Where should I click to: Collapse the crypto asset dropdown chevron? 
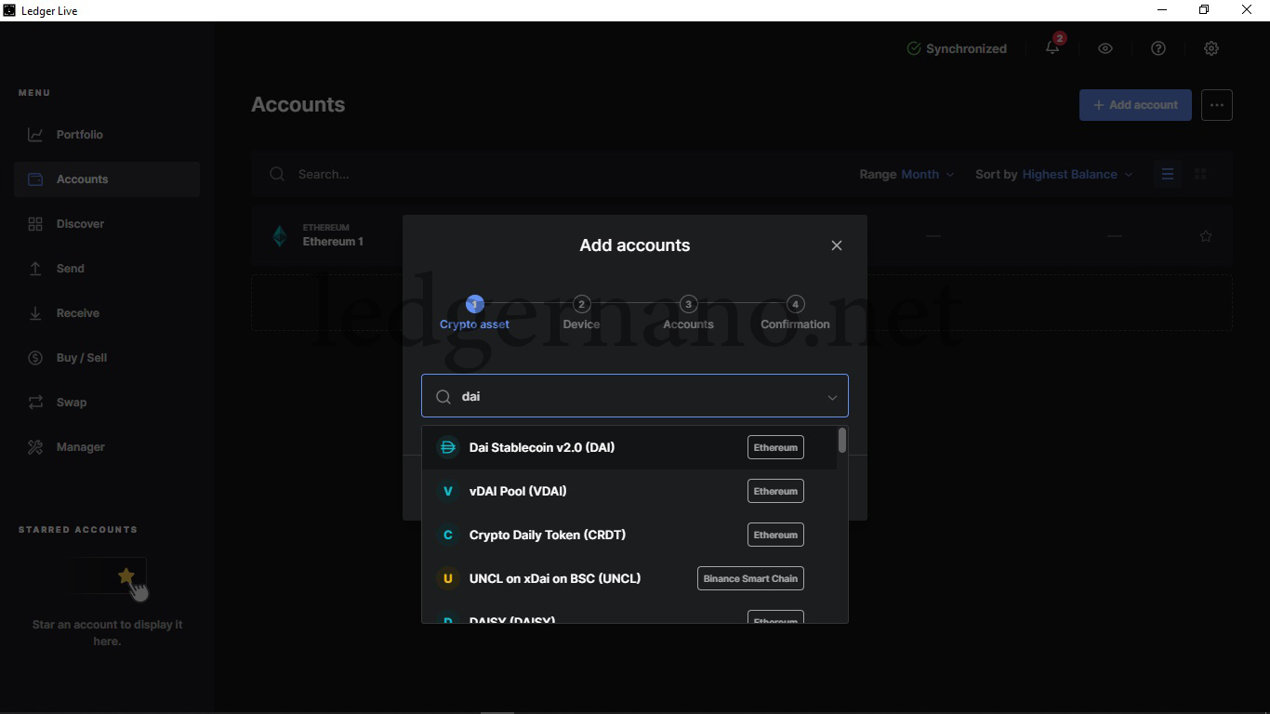click(x=832, y=397)
